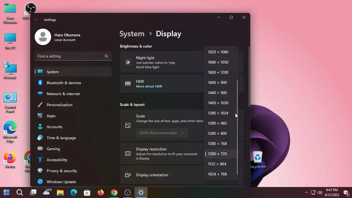Click the Scale setting icon

click(x=128, y=125)
